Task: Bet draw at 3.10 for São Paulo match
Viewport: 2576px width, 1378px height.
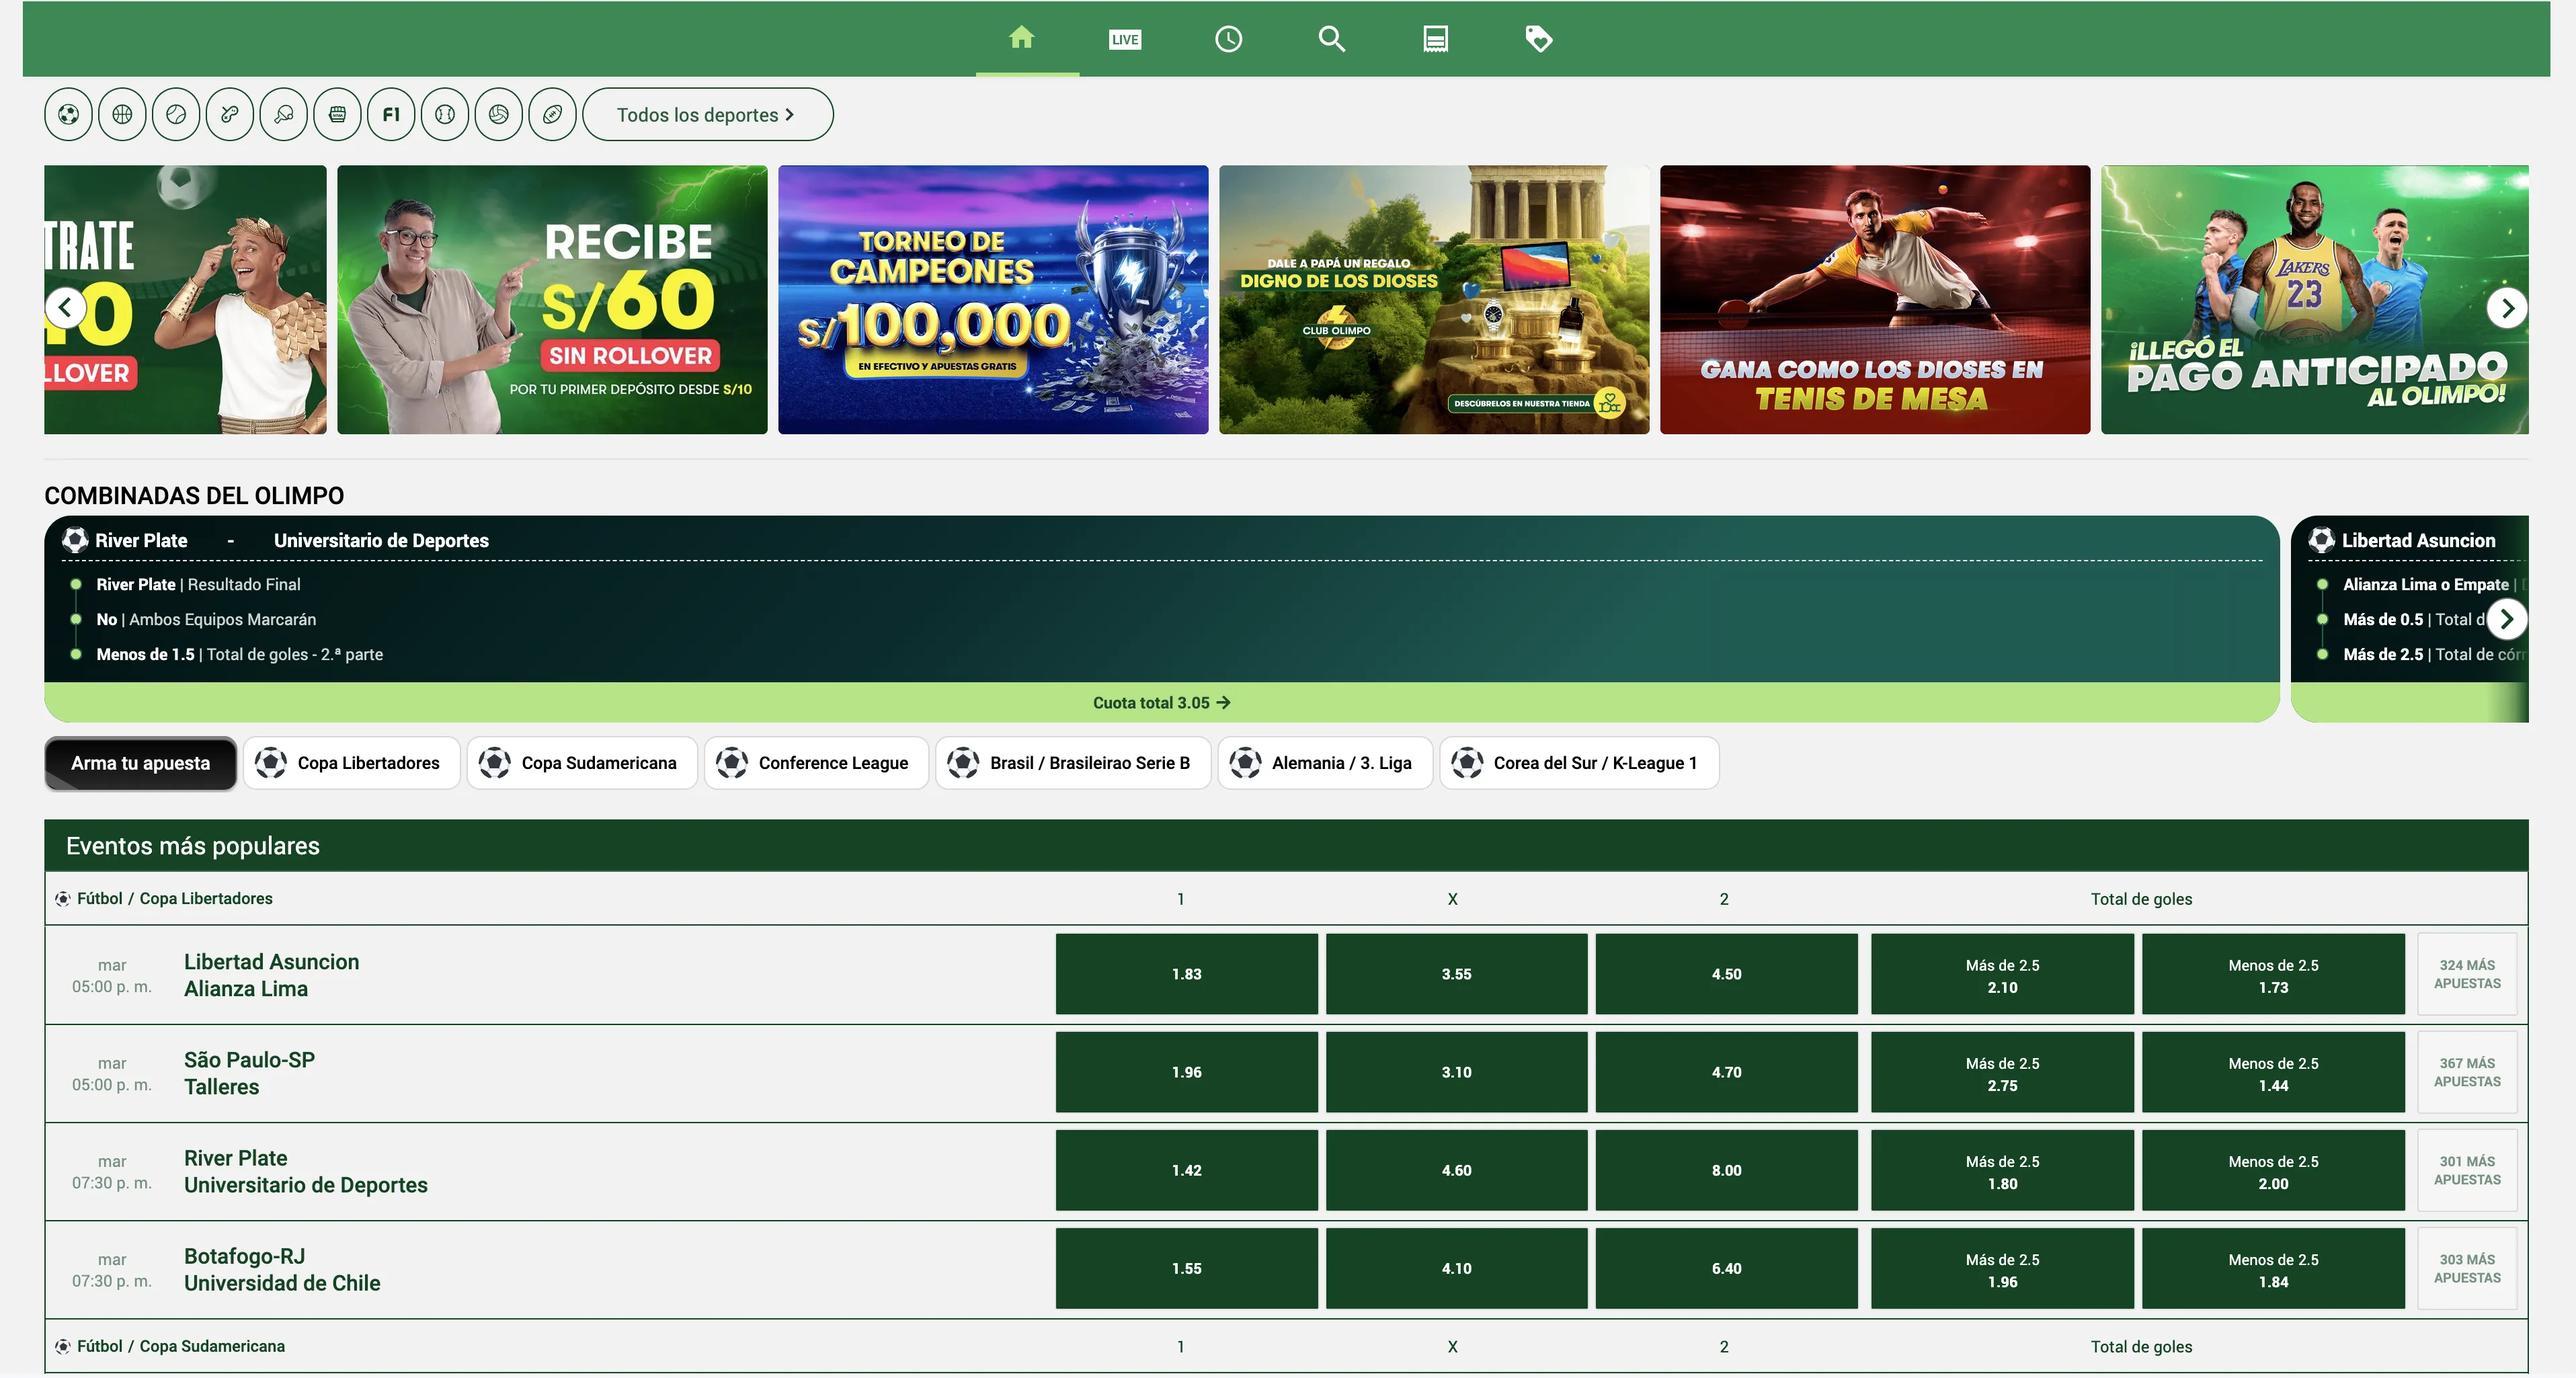Action: click(x=1456, y=1072)
